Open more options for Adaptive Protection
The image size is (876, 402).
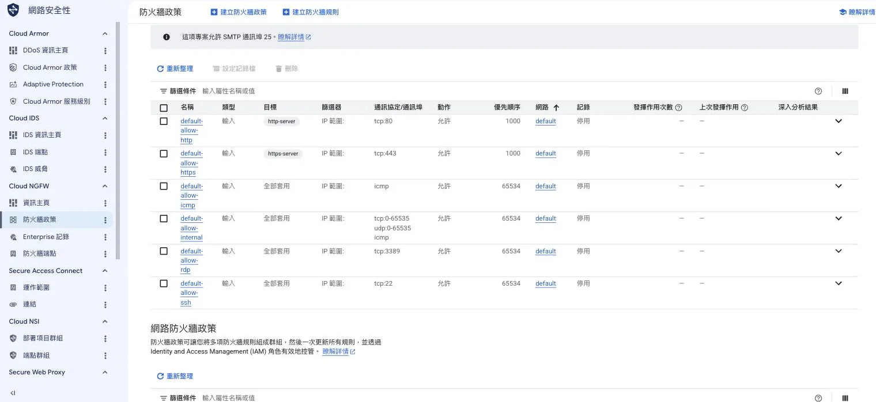pyautogui.click(x=105, y=84)
